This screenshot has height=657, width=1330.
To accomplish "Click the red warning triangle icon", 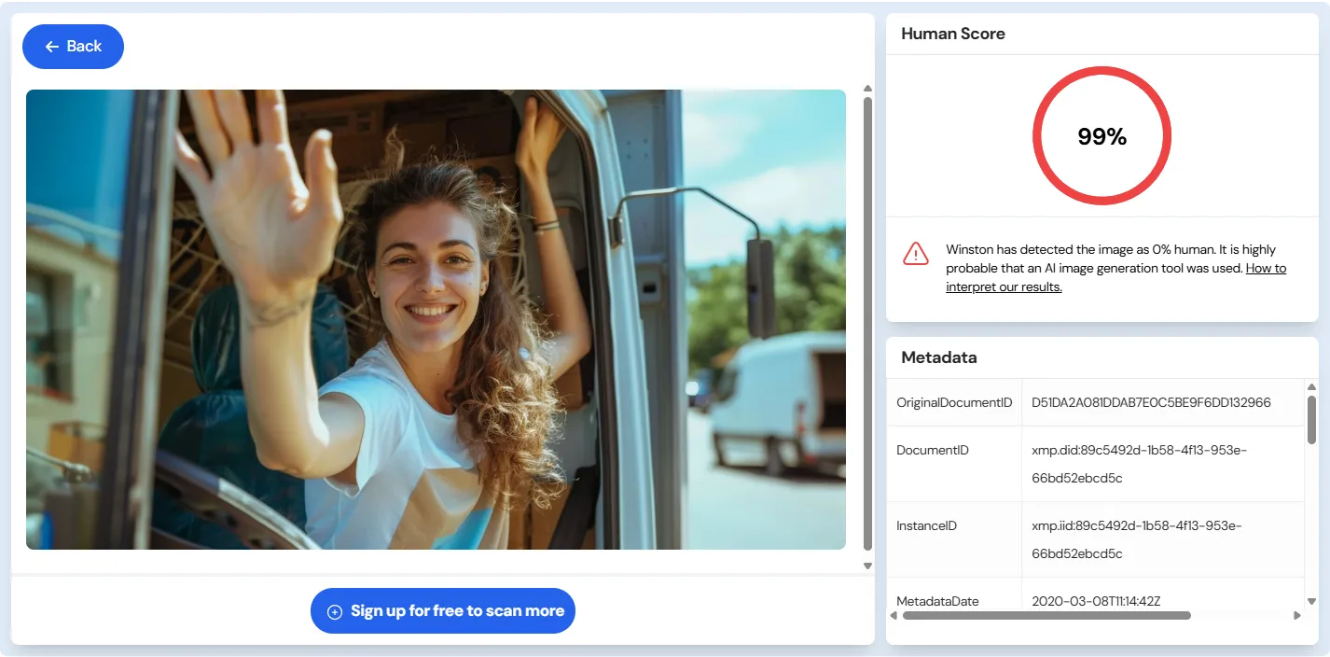I will click(x=915, y=253).
